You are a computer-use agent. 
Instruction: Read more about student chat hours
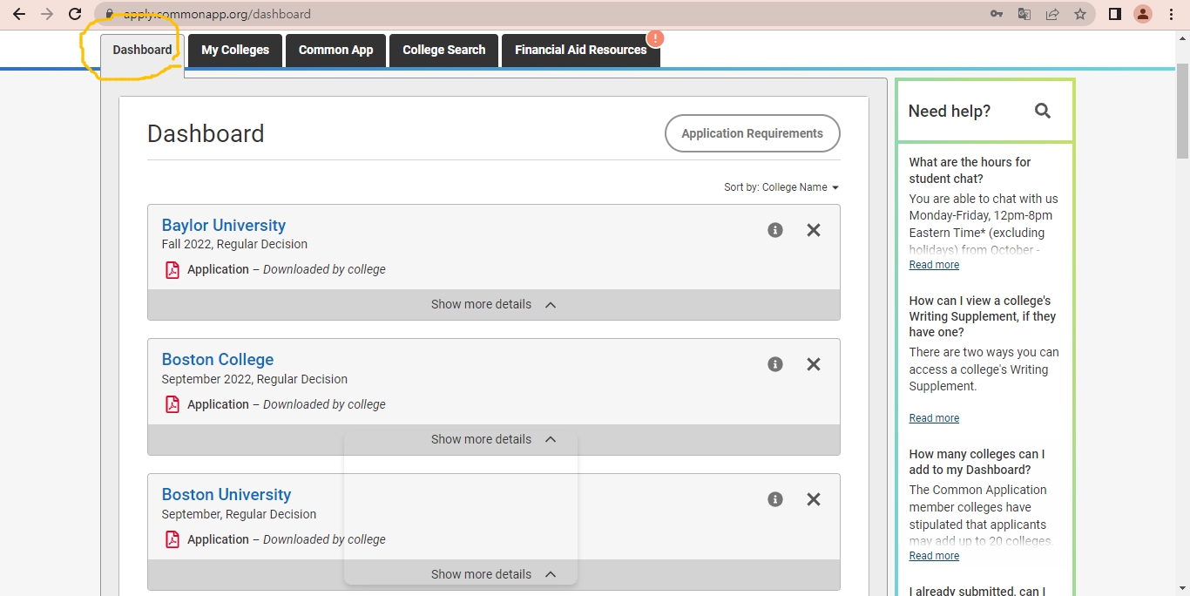(x=934, y=265)
